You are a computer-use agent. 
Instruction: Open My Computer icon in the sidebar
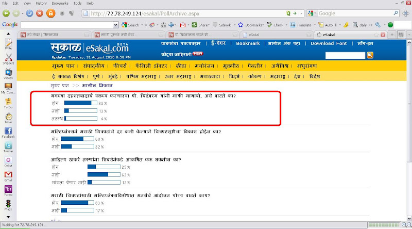8,88
